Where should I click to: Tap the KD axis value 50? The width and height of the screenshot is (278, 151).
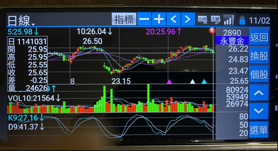244,125
